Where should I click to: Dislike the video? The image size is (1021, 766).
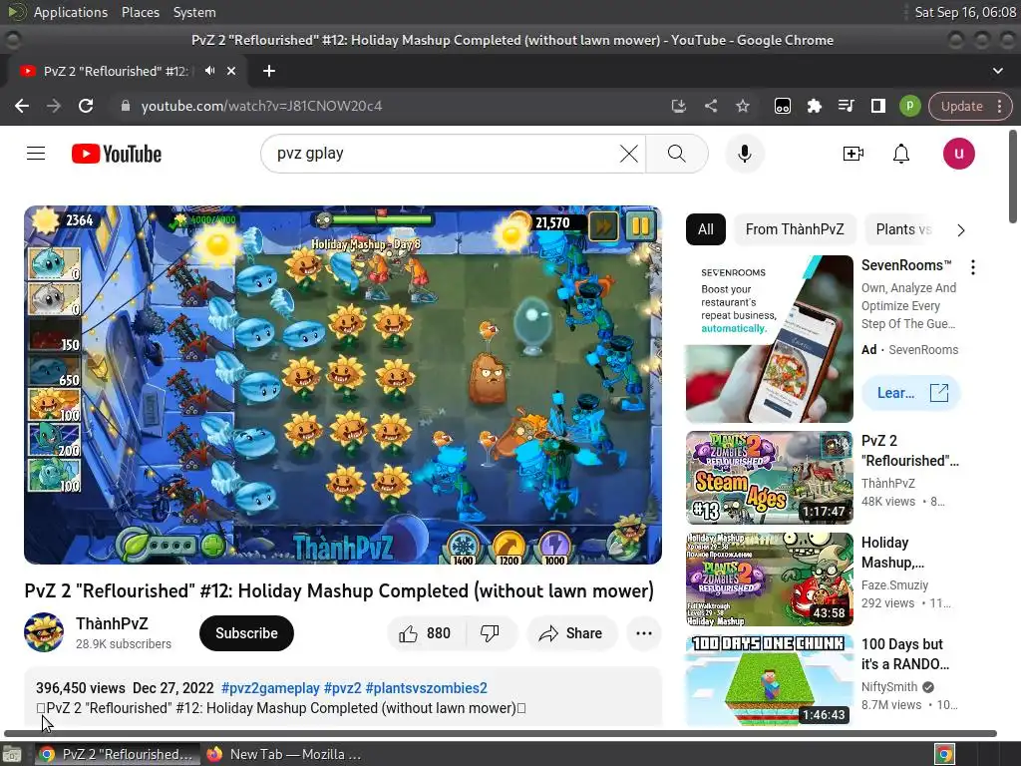pos(490,633)
